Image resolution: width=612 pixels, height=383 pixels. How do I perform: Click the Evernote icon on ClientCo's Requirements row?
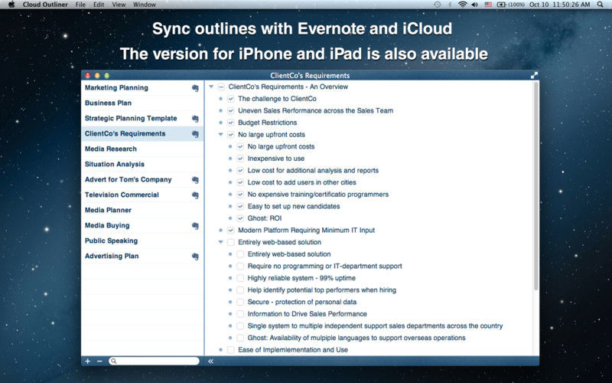(195, 133)
